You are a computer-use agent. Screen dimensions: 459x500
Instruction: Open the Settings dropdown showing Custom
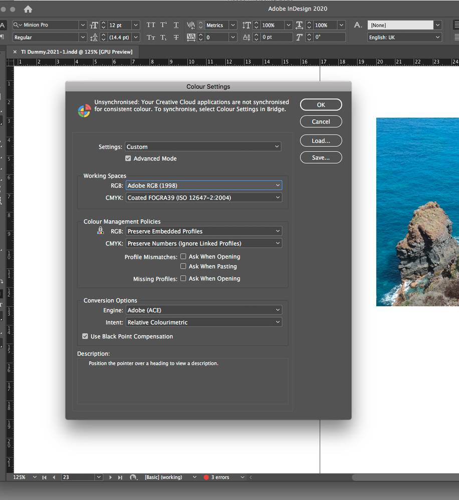point(203,147)
